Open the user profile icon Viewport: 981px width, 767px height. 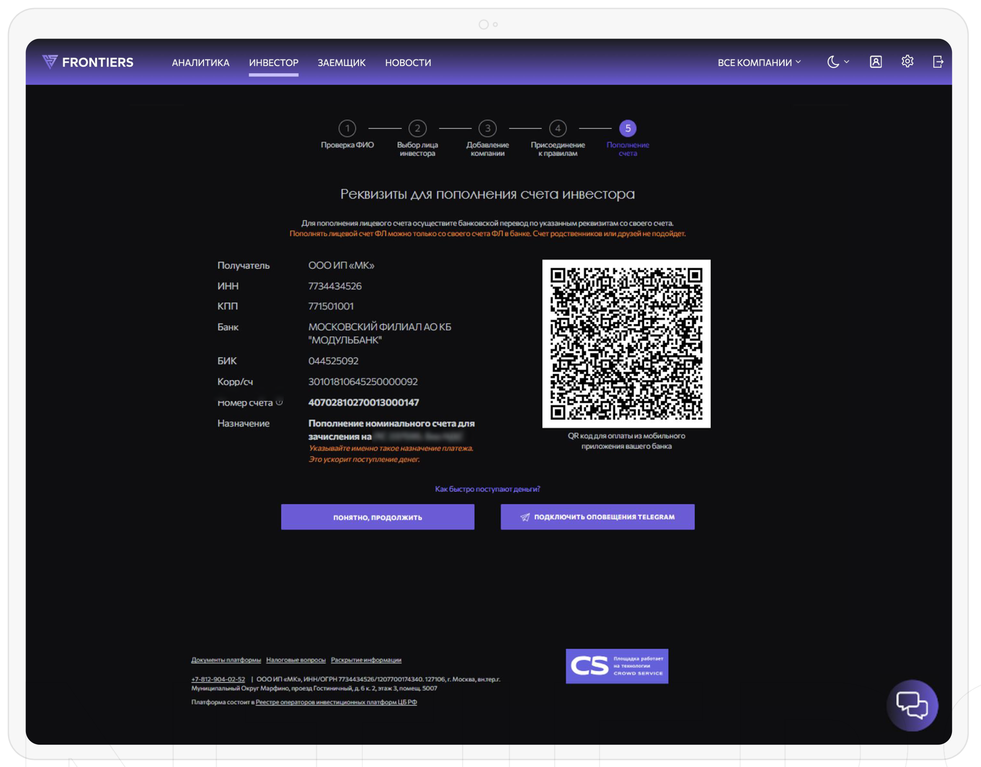click(x=876, y=62)
